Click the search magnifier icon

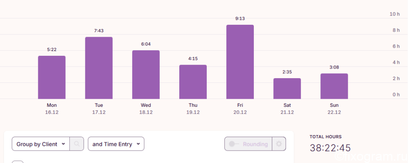pos(77,144)
